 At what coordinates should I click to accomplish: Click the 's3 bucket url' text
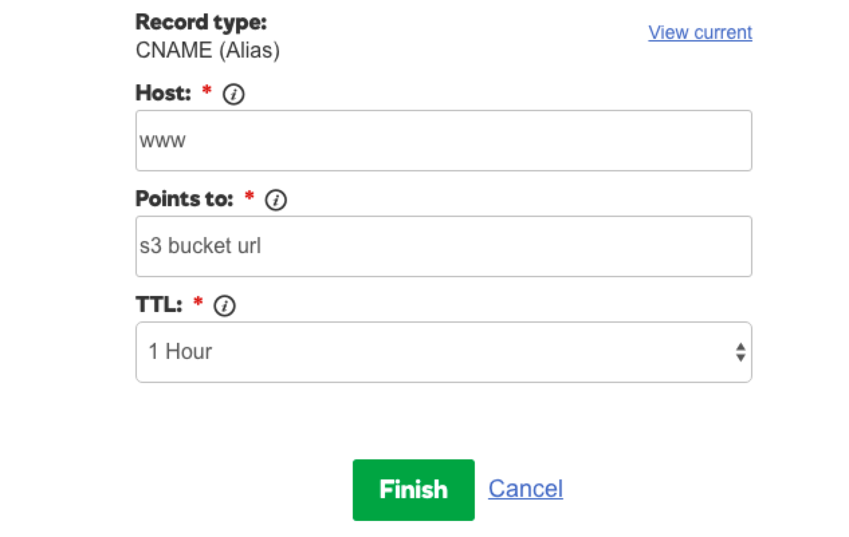[x=200, y=246]
